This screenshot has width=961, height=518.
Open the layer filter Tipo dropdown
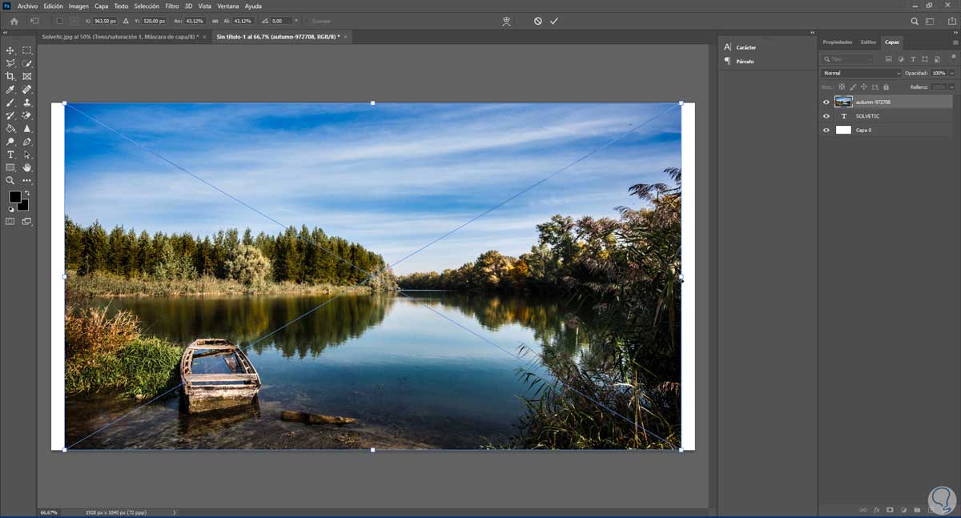pos(848,59)
